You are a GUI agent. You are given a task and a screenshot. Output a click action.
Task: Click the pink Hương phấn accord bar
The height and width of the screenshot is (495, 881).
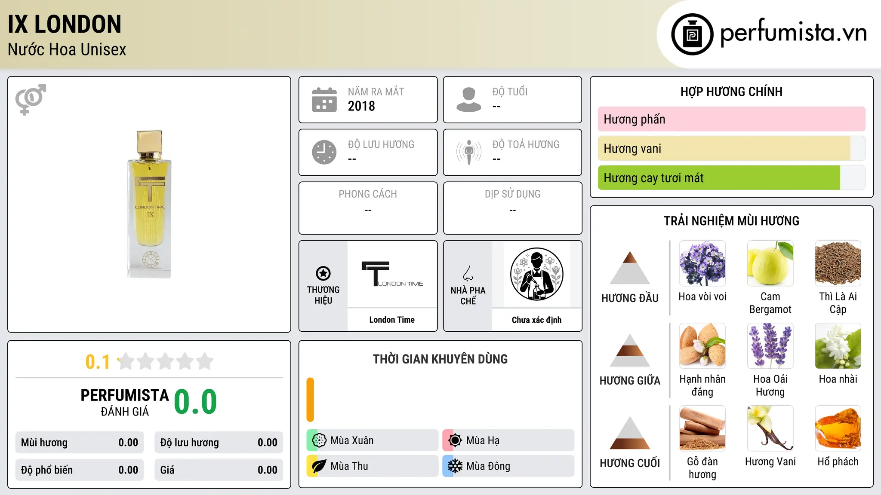731,119
